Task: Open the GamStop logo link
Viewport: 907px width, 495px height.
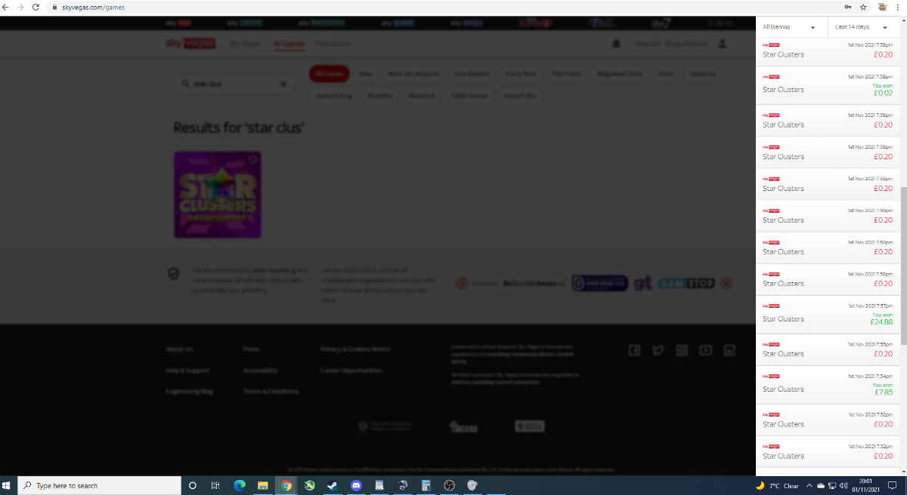Action: coord(685,284)
